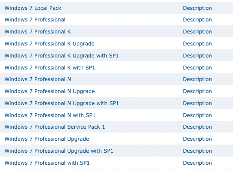View Description in the Windows 7 Professional row

[197, 20]
